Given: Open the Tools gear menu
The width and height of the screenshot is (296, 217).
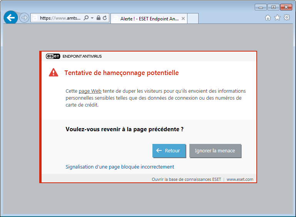Looking at the screenshot, I should click(x=286, y=17).
